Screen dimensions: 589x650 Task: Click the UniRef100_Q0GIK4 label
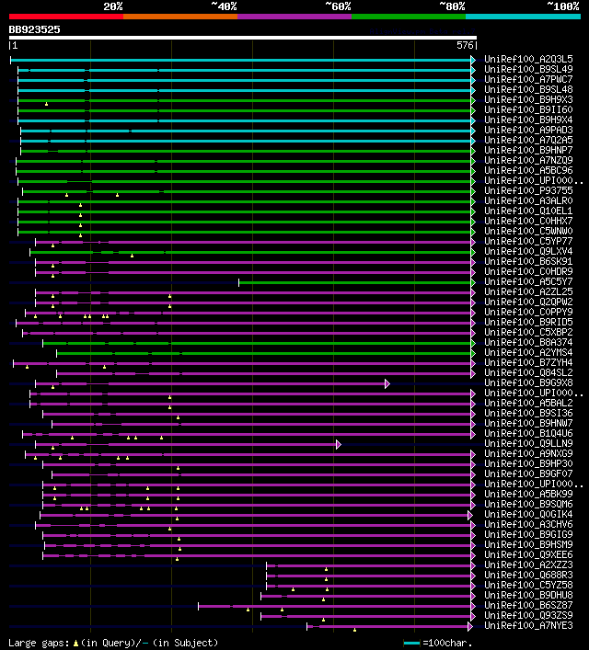pos(528,515)
